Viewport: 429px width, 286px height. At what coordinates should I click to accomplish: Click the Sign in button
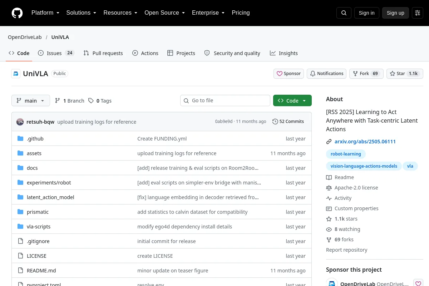tap(366, 13)
